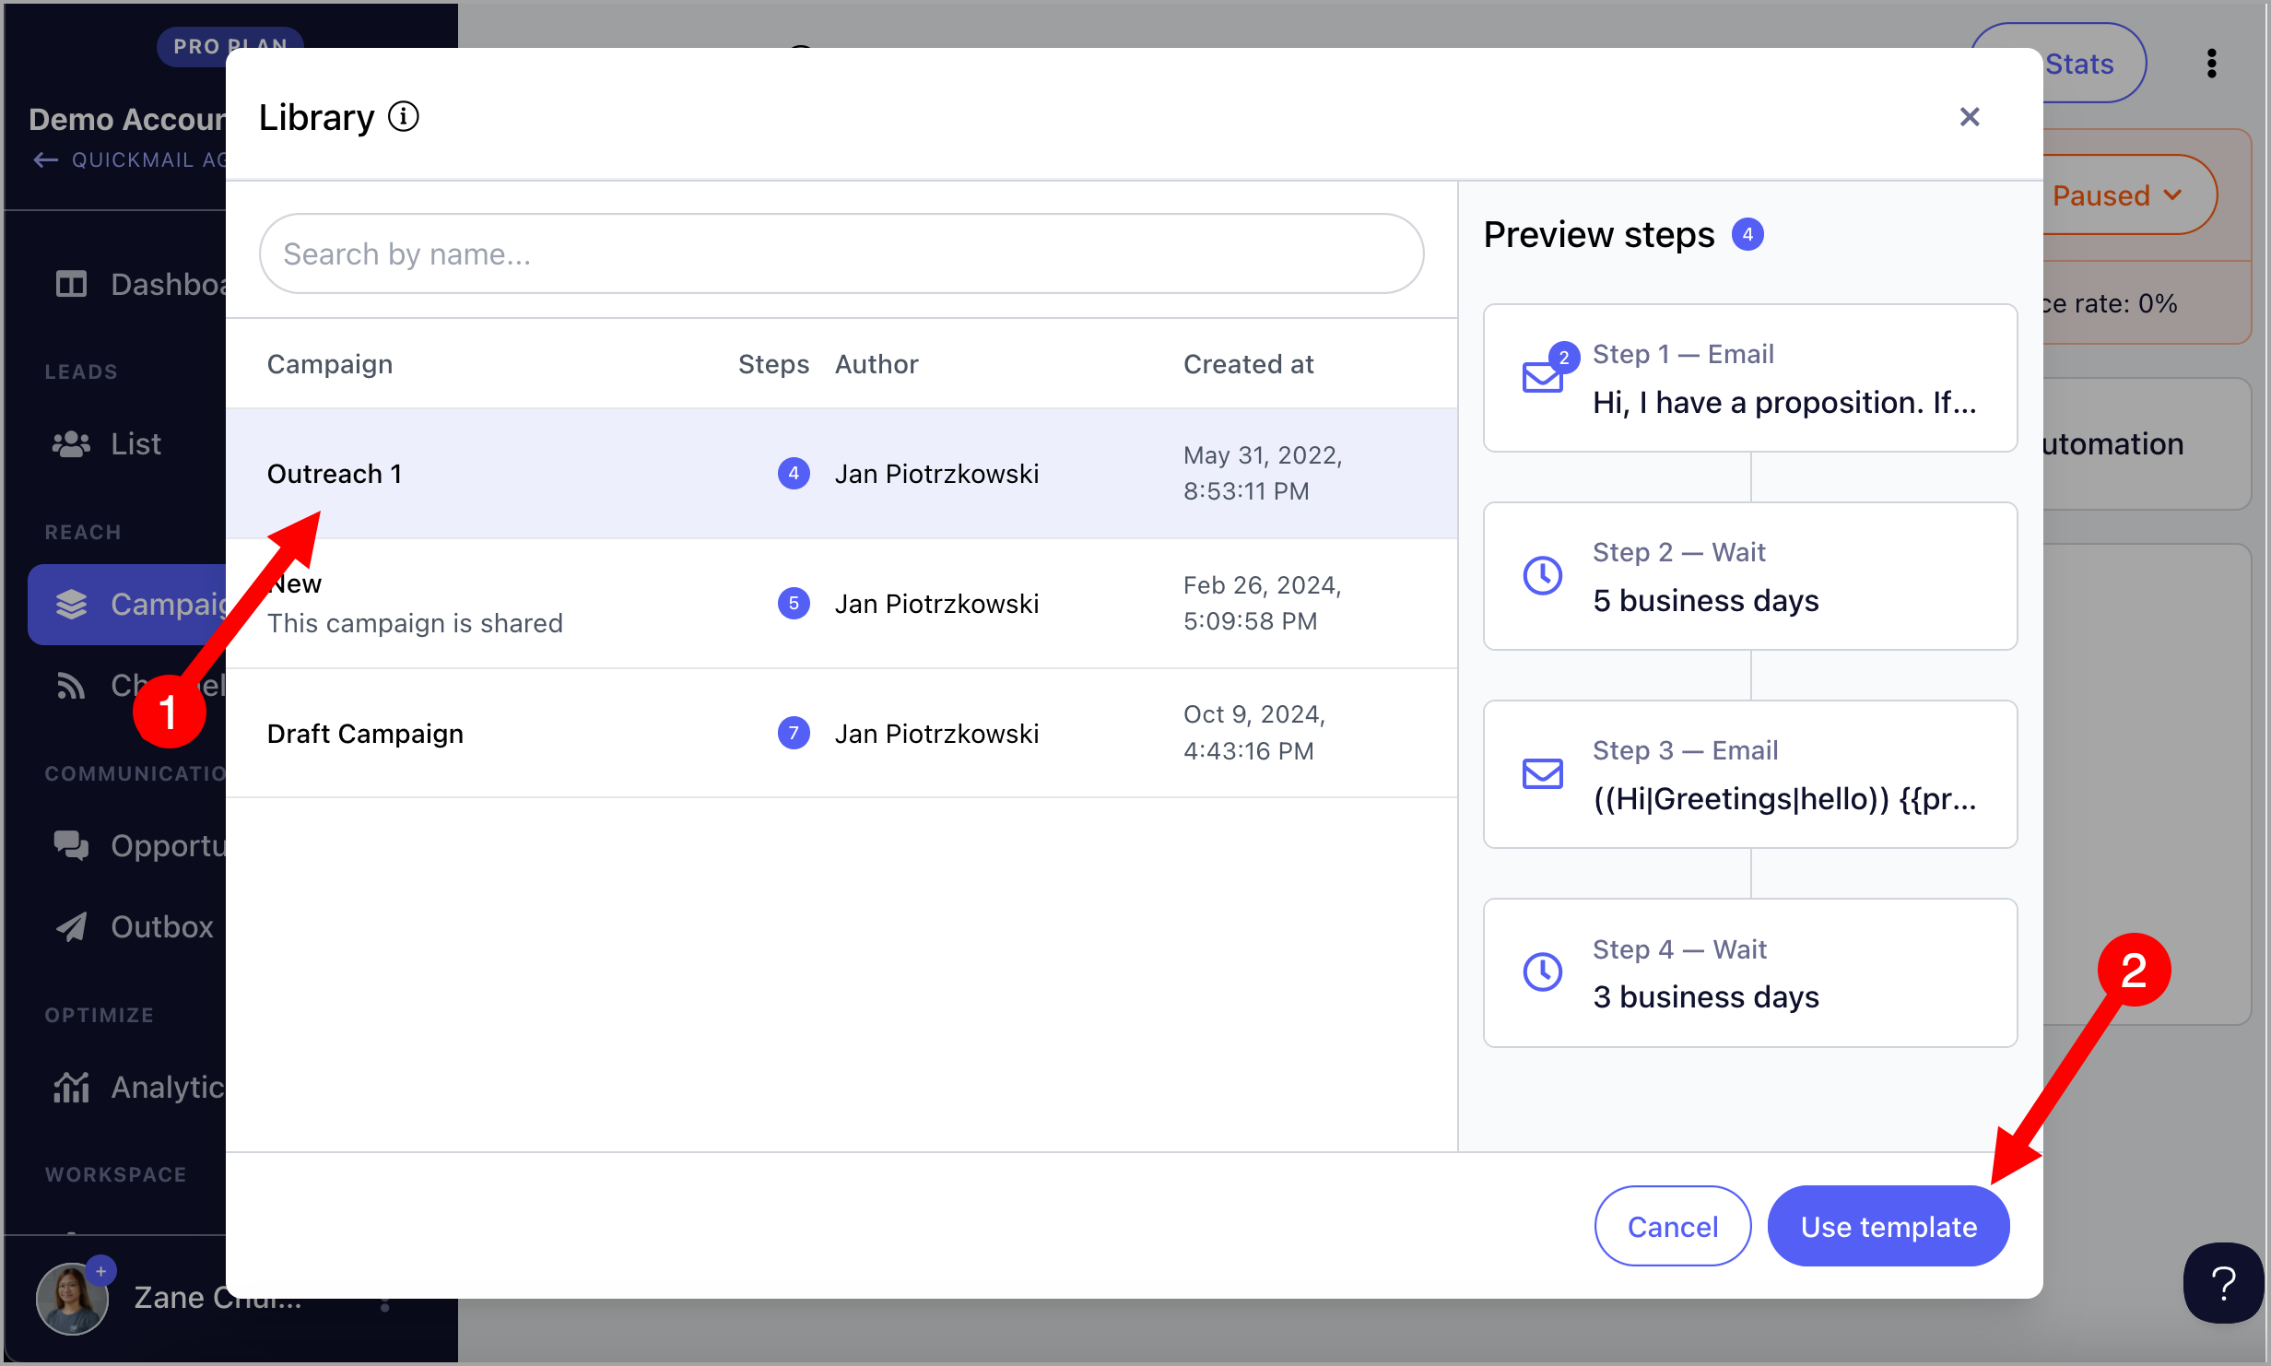Open the help question mark button
The image size is (2271, 1366).
pyautogui.click(x=2223, y=1283)
